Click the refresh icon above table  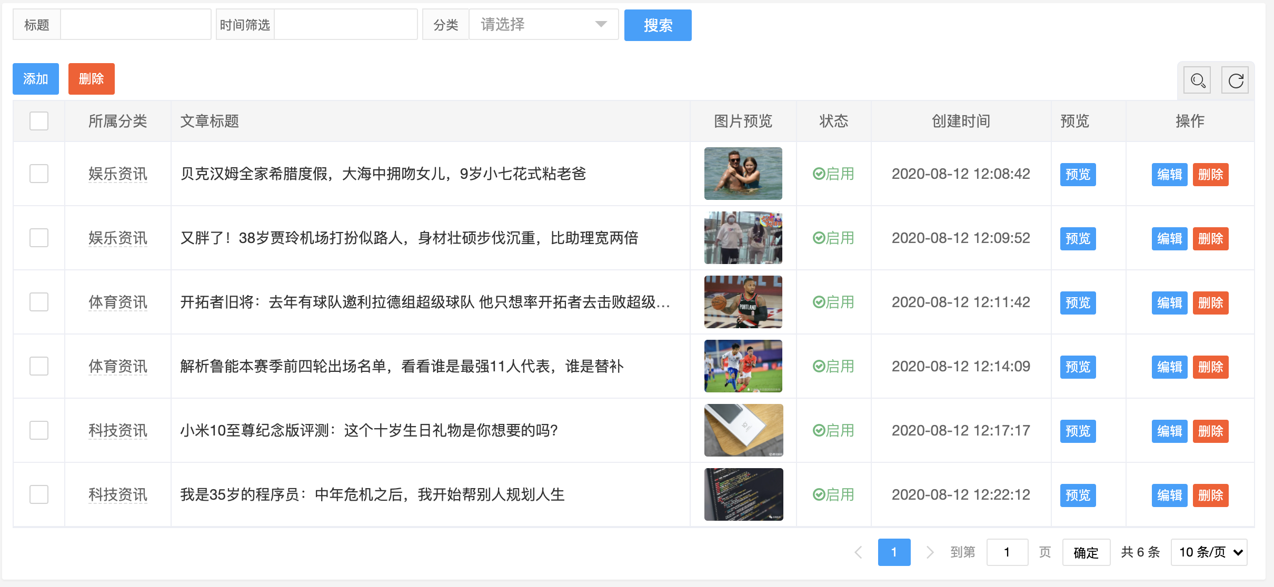[x=1235, y=80]
